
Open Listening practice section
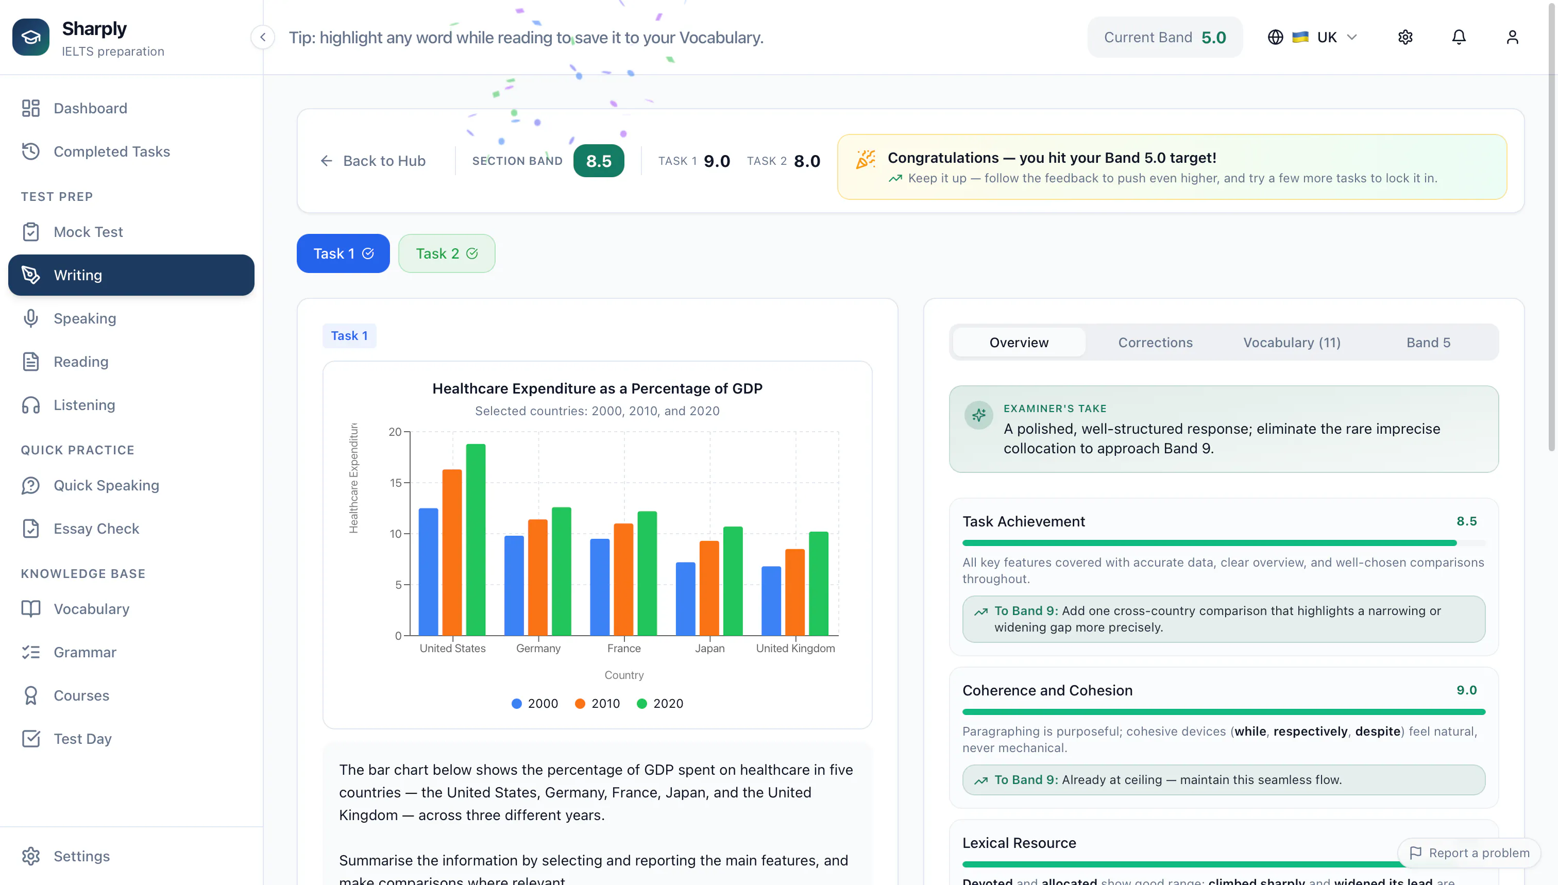coord(131,405)
